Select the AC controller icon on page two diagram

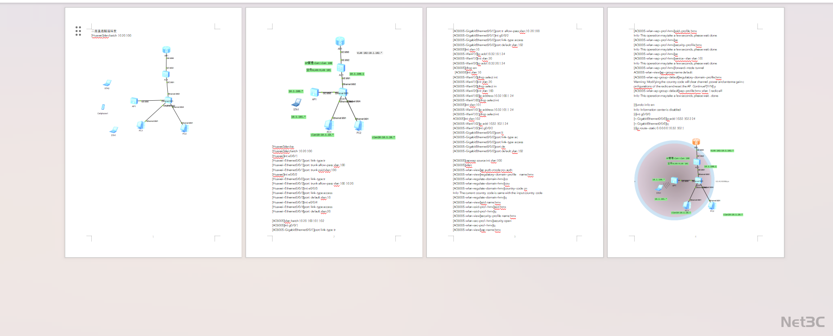tap(341, 68)
